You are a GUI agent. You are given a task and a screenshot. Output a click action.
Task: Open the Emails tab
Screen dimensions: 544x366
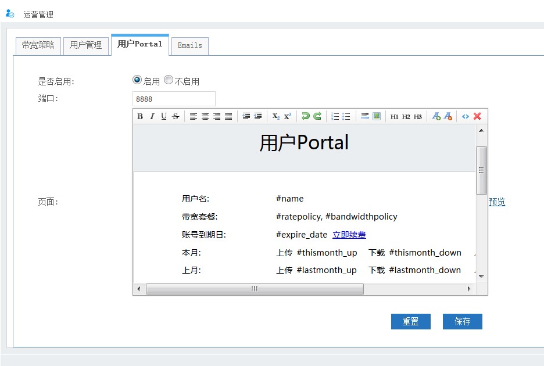tap(190, 45)
